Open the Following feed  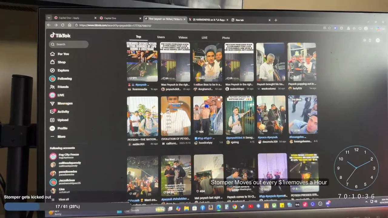coord(61,78)
